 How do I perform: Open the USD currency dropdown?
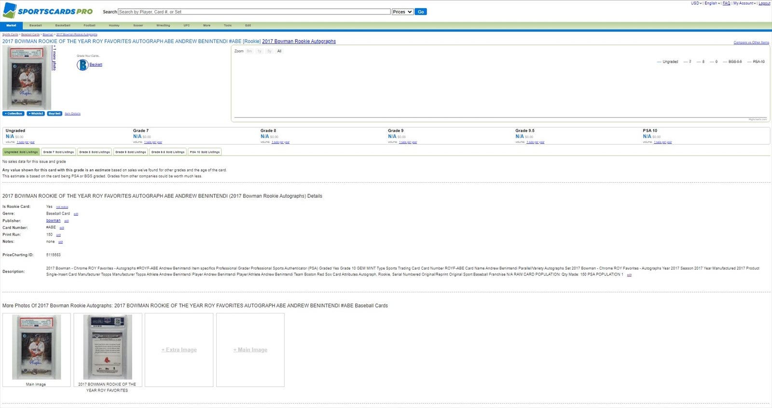pyautogui.click(x=696, y=3)
